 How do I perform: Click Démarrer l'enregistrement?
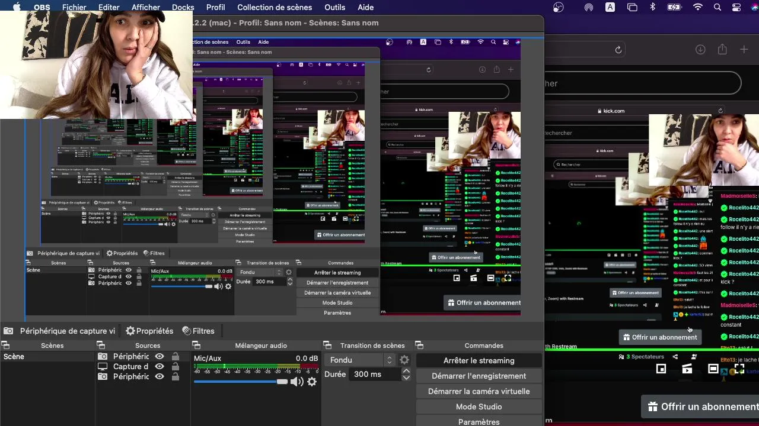pyautogui.click(x=479, y=376)
